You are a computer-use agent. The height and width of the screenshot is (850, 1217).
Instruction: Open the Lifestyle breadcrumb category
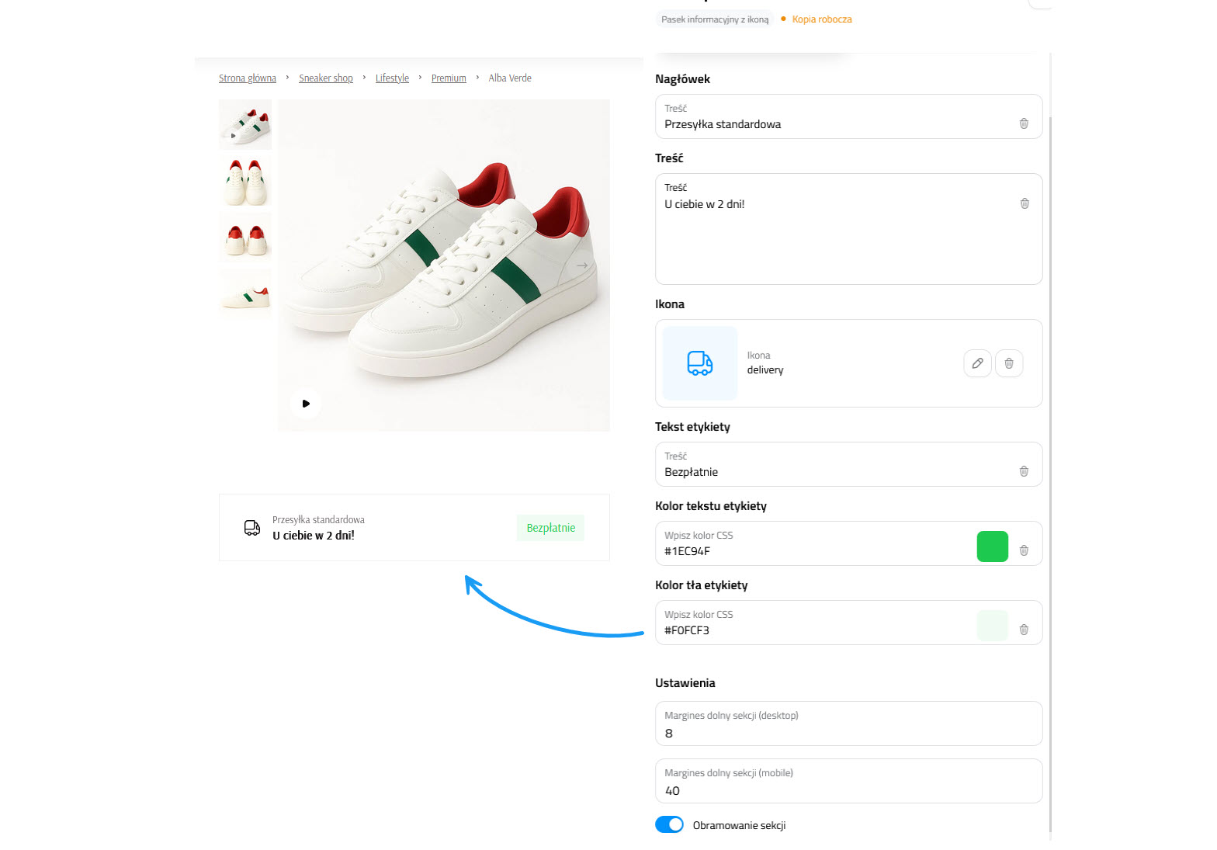tap(392, 78)
